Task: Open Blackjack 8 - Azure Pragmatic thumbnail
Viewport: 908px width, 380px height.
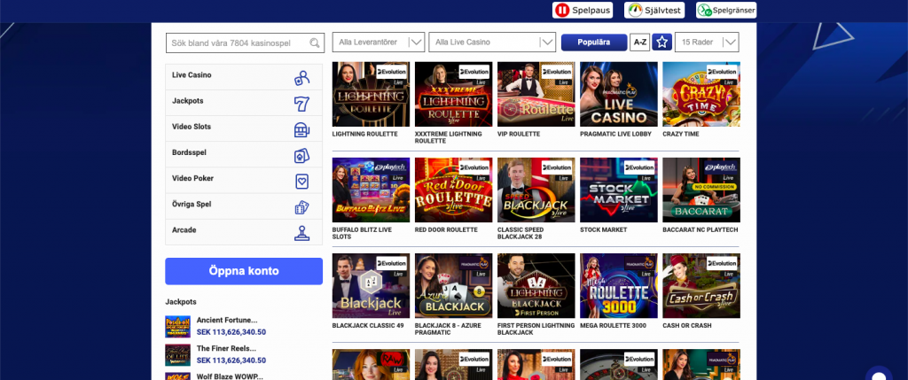Action: (x=453, y=286)
